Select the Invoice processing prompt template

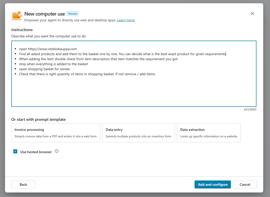point(56,133)
